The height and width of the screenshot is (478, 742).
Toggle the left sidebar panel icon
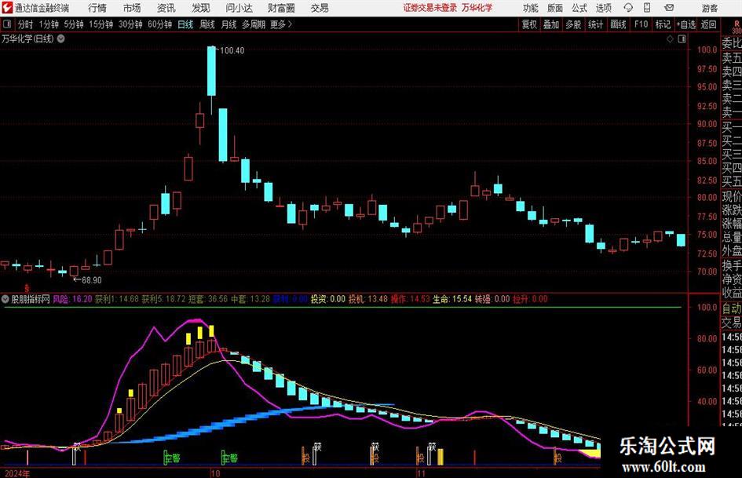click(x=7, y=24)
